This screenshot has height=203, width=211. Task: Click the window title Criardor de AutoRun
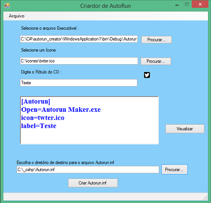(105, 6)
